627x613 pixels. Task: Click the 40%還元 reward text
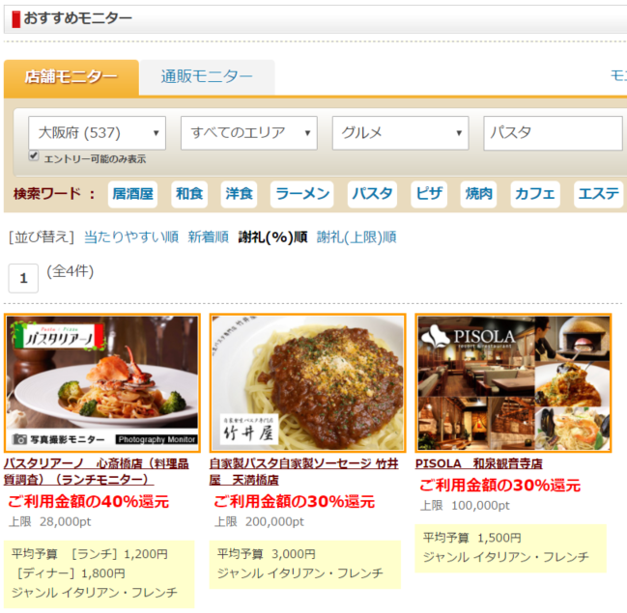point(88,502)
